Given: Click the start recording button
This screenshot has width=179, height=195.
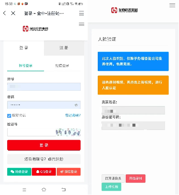Looking at the screenshot, I should click(135, 179).
